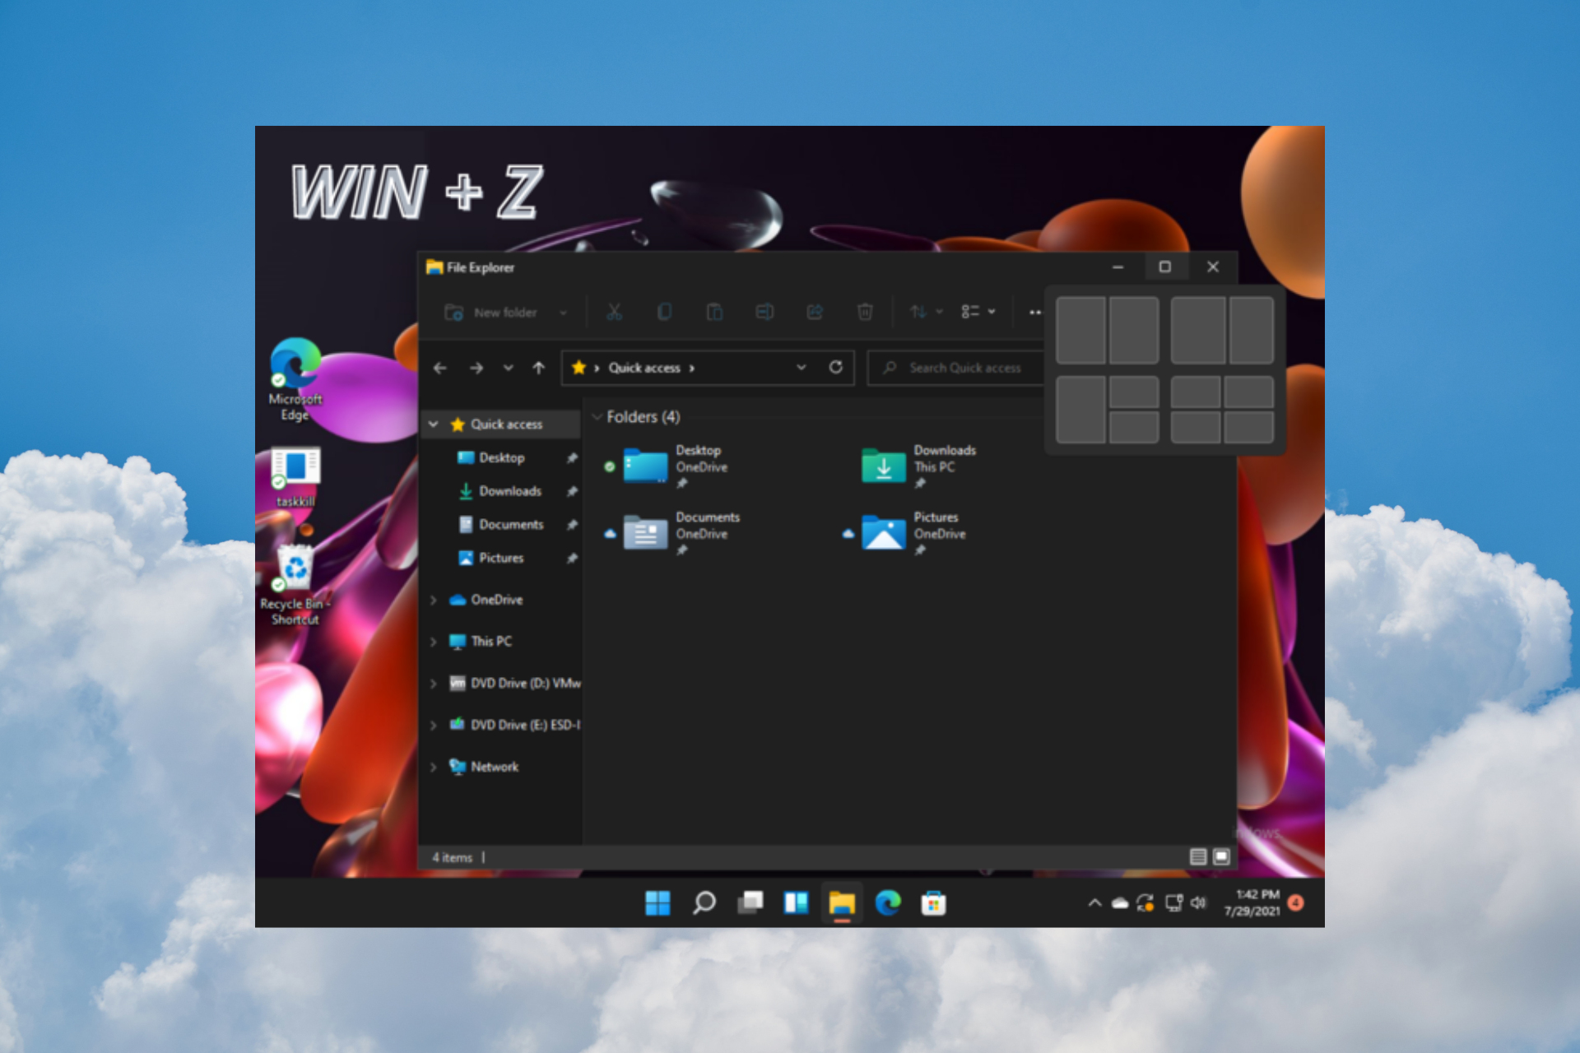Viewport: 1580px width, 1053px height.
Task: Click the Copy icon in File Explorer toolbar
Action: coord(664,312)
